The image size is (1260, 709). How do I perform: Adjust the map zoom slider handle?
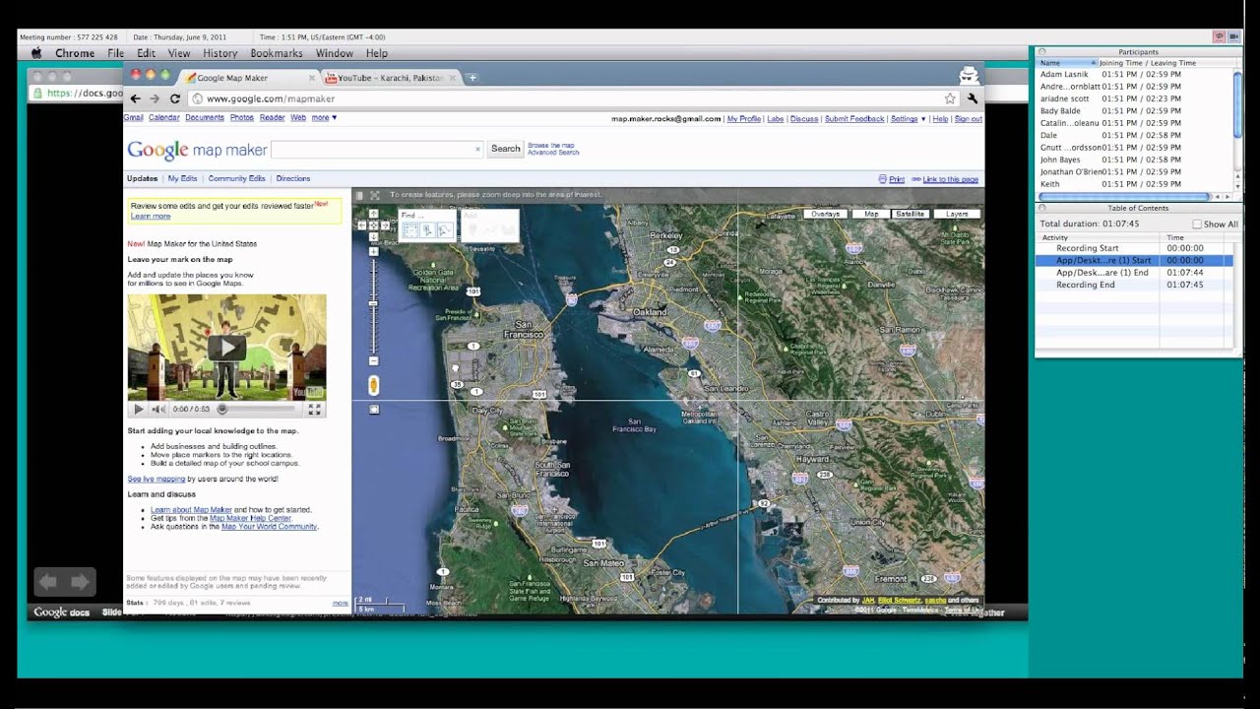pyautogui.click(x=373, y=303)
